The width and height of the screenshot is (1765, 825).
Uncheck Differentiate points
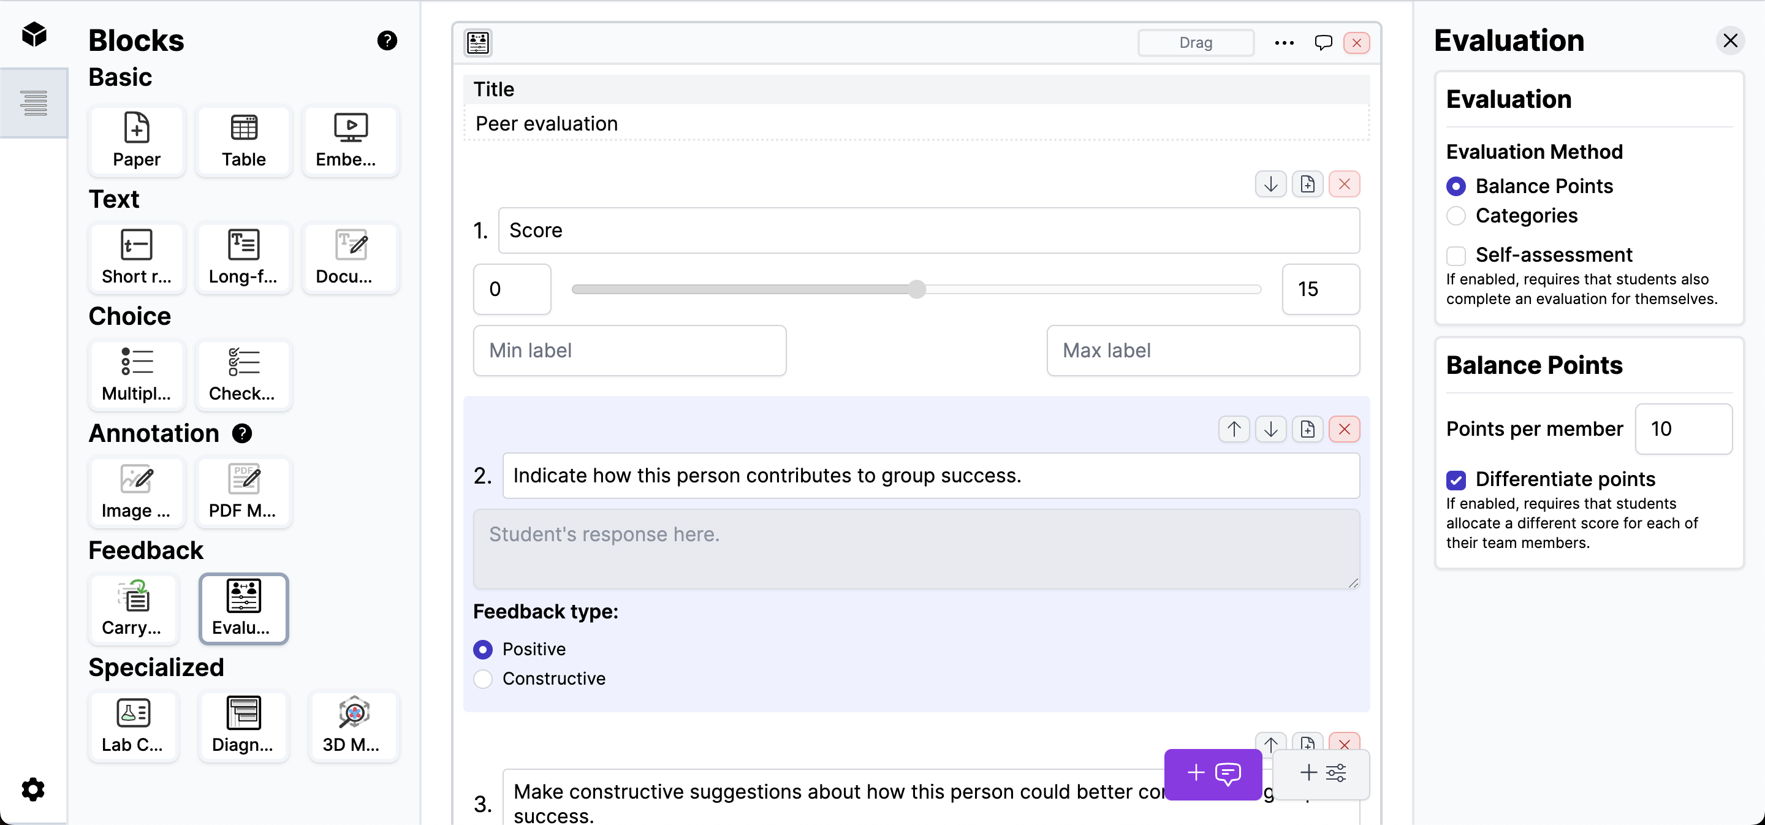pyautogui.click(x=1456, y=480)
